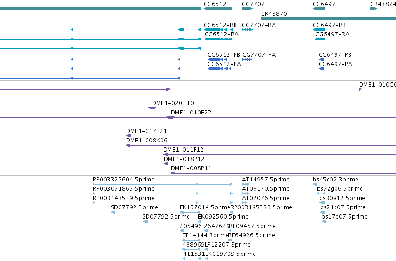Click the CG6497 gene feature
The image size is (396, 261).
(319, 9)
